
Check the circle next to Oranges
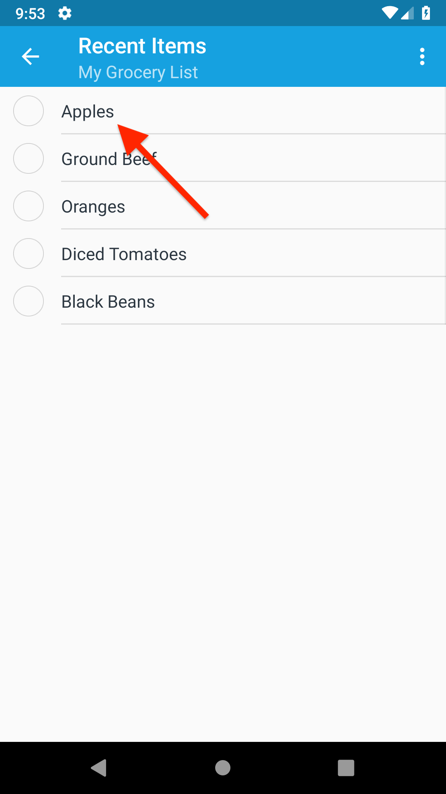coord(28,206)
